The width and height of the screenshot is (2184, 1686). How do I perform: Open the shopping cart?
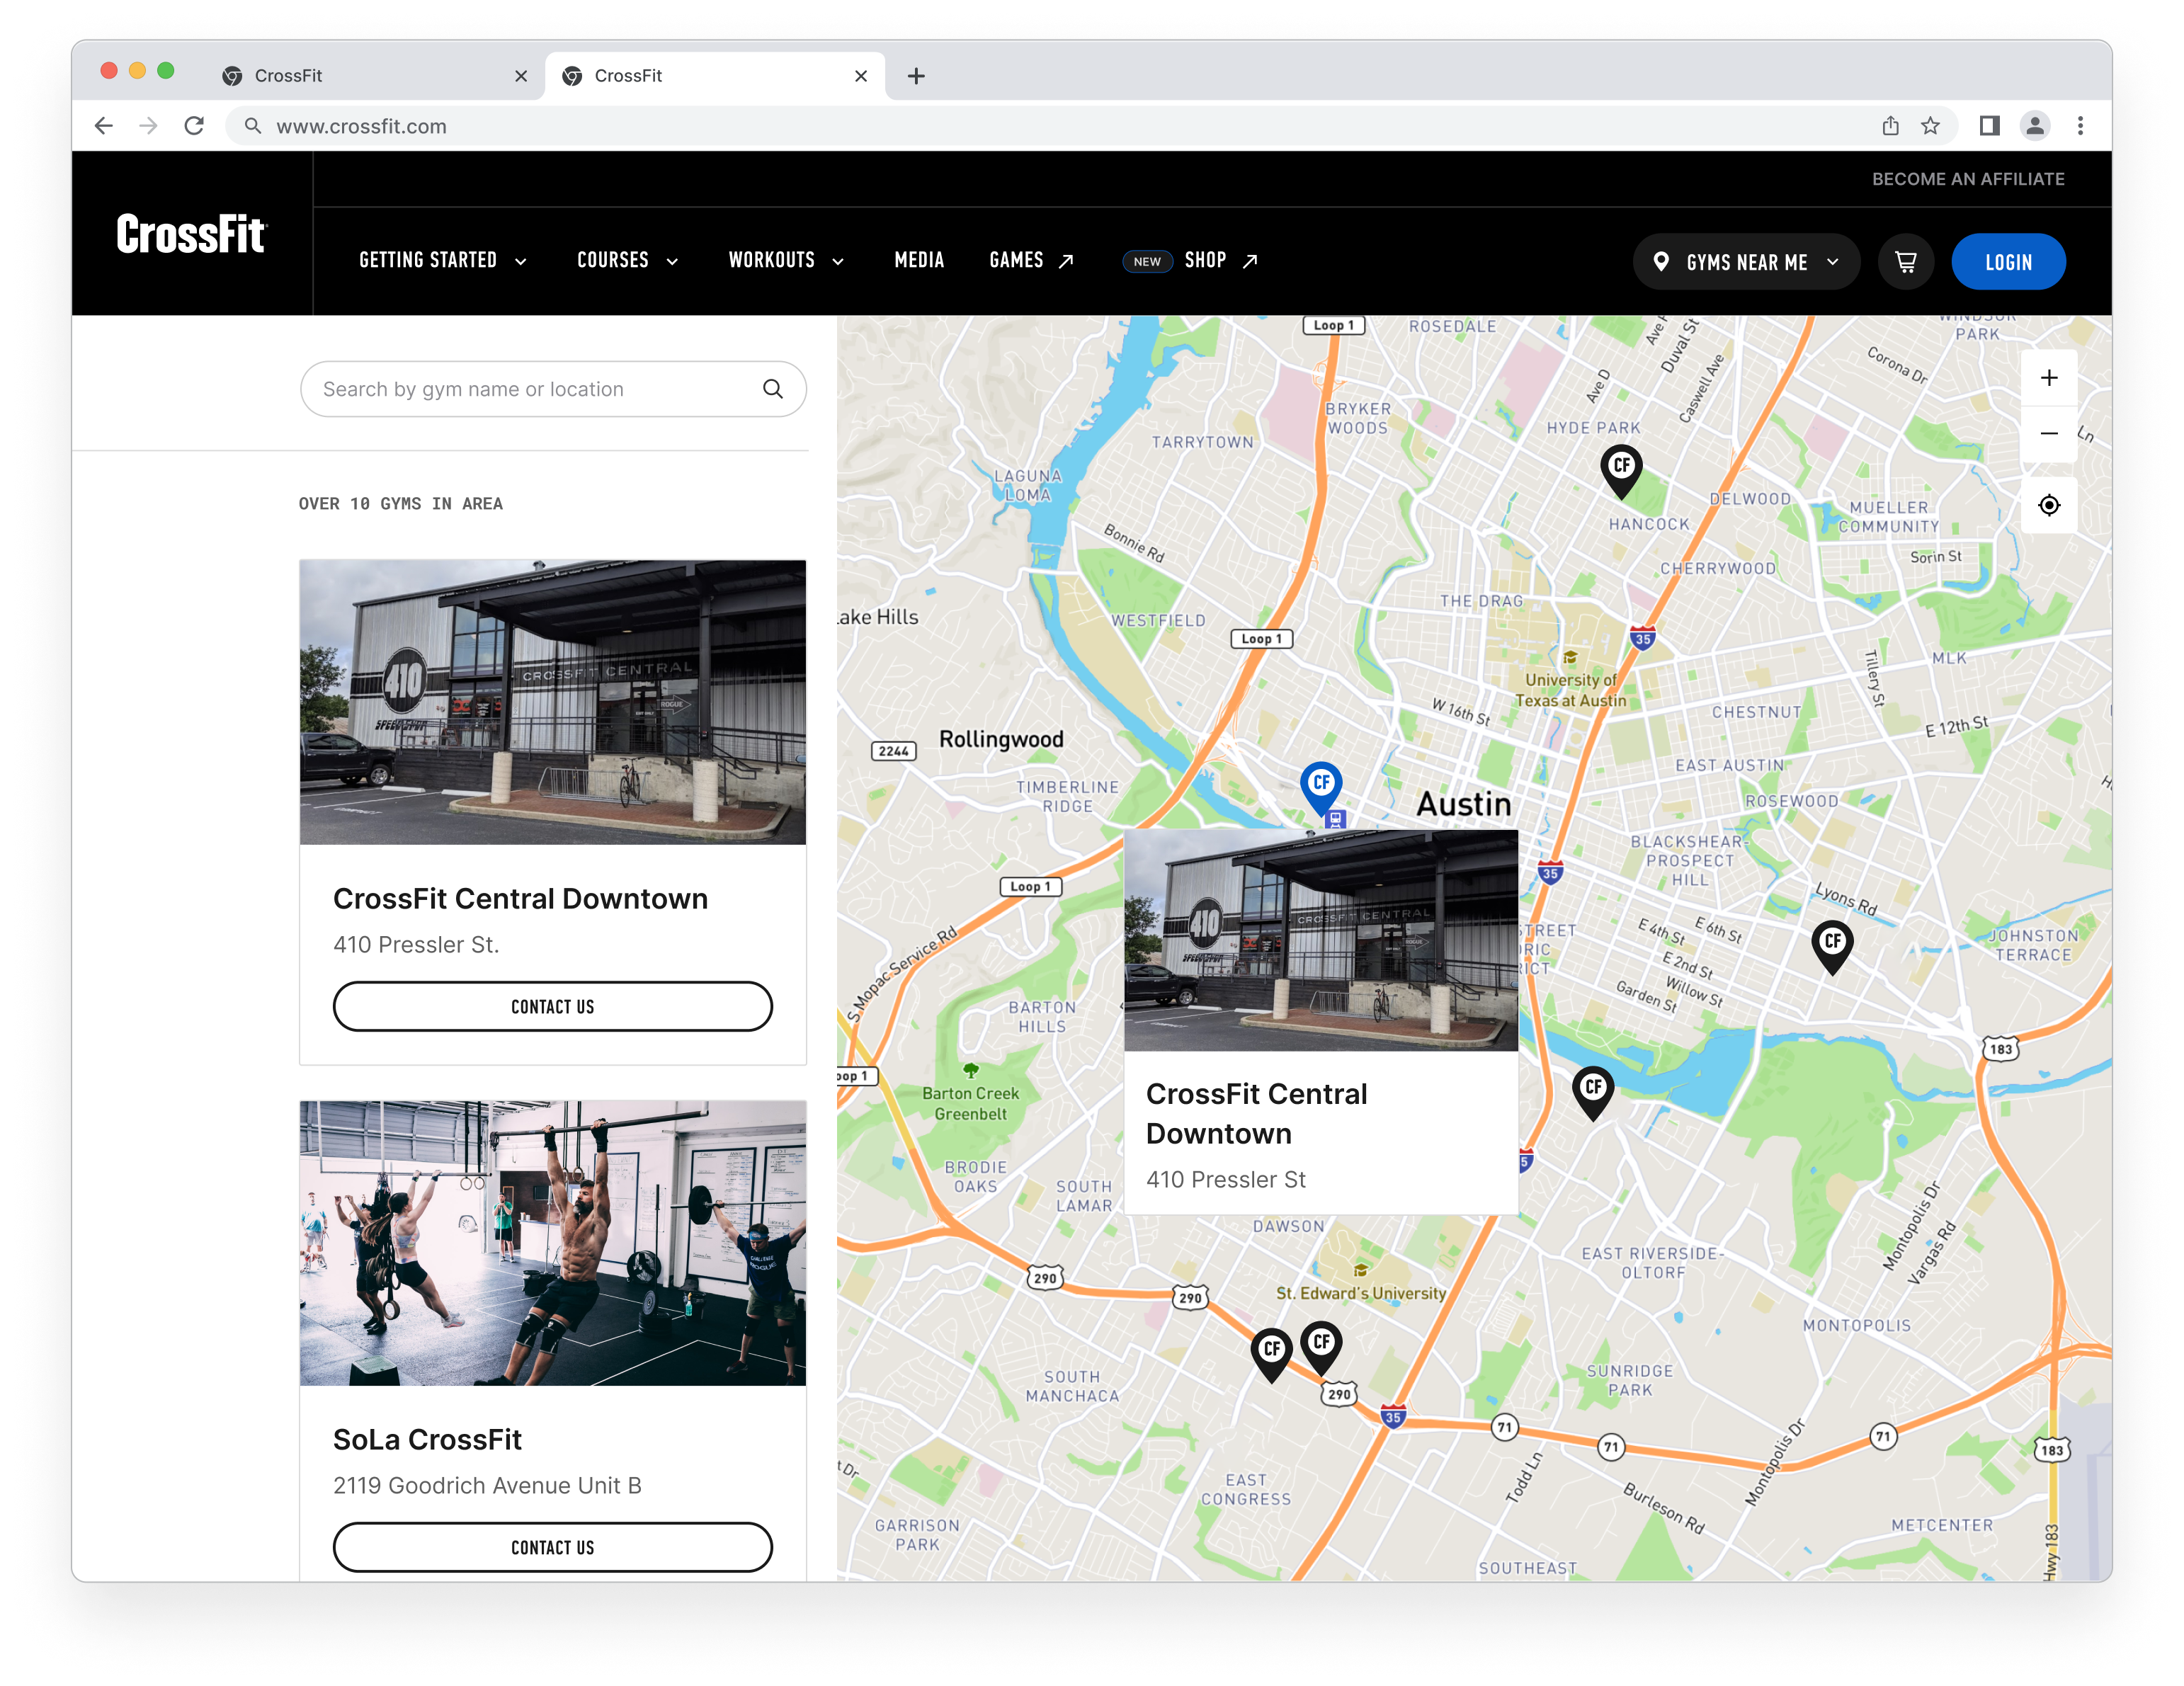point(1906,262)
